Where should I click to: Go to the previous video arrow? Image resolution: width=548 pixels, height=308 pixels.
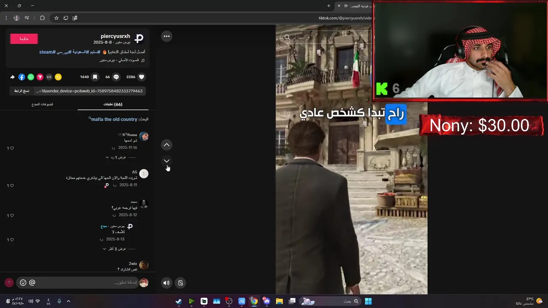[x=167, y=145]
